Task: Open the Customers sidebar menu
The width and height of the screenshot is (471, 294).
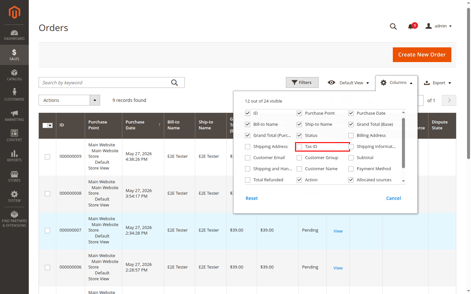Action: [14, 95]
